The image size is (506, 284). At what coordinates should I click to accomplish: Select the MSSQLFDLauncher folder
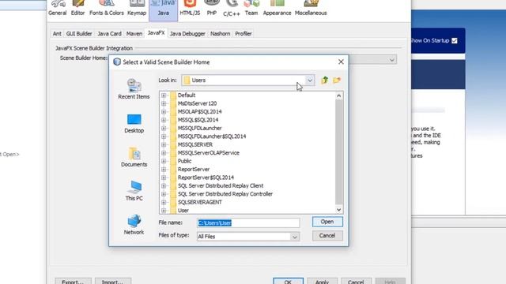tap(199, 128)
